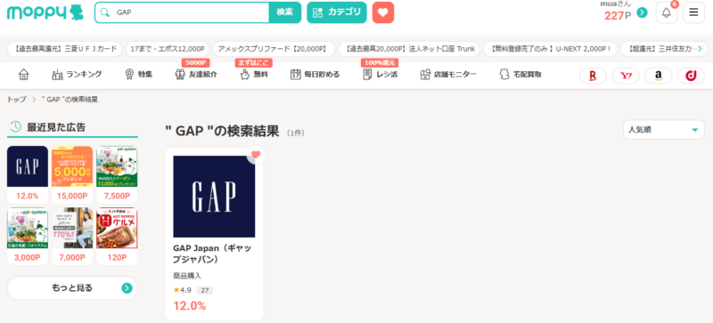Image resolution: width=713 pixels, height=323 pixels.
Task: Open the d-point shortcut icon
Action: (x=692, y=76)
